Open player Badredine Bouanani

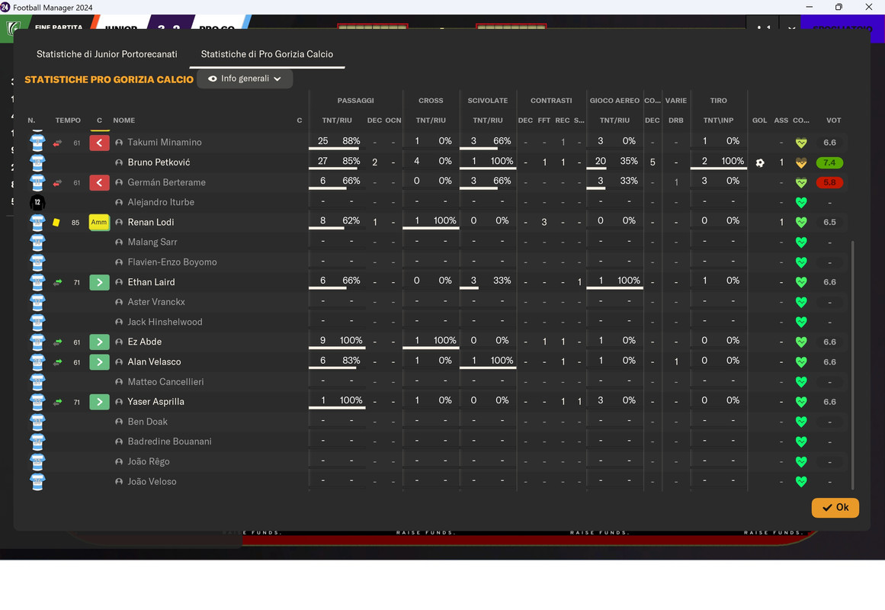[x=169, y=441]
